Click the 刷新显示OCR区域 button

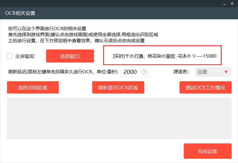tap(118, 88)
